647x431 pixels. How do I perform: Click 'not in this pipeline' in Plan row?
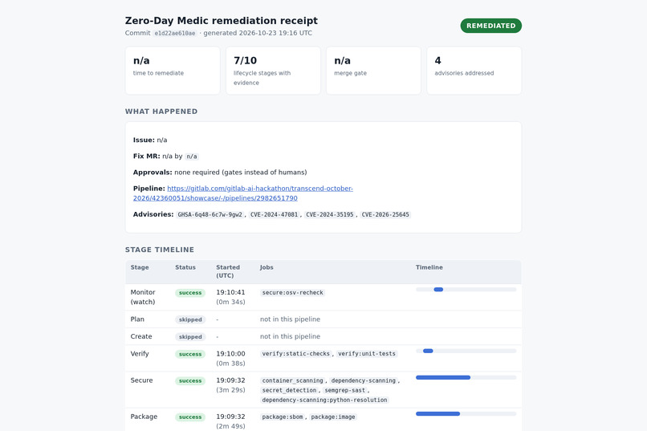click(x=290, y=319)
